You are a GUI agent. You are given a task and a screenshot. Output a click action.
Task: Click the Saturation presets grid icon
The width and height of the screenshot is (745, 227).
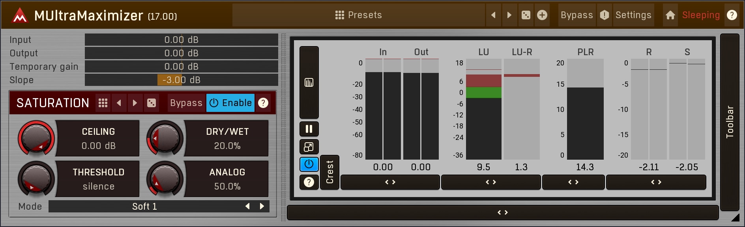pyautogui.click(x=103, y=103)
